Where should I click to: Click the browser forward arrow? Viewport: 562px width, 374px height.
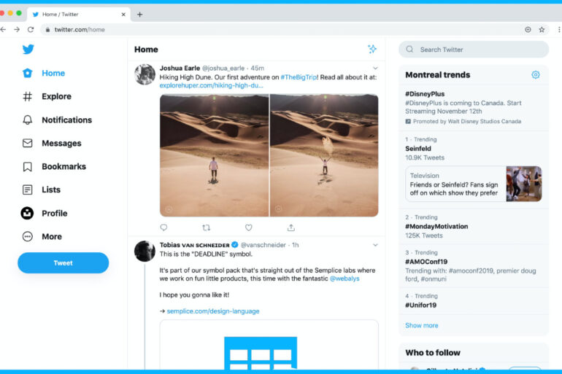point(17,29)
